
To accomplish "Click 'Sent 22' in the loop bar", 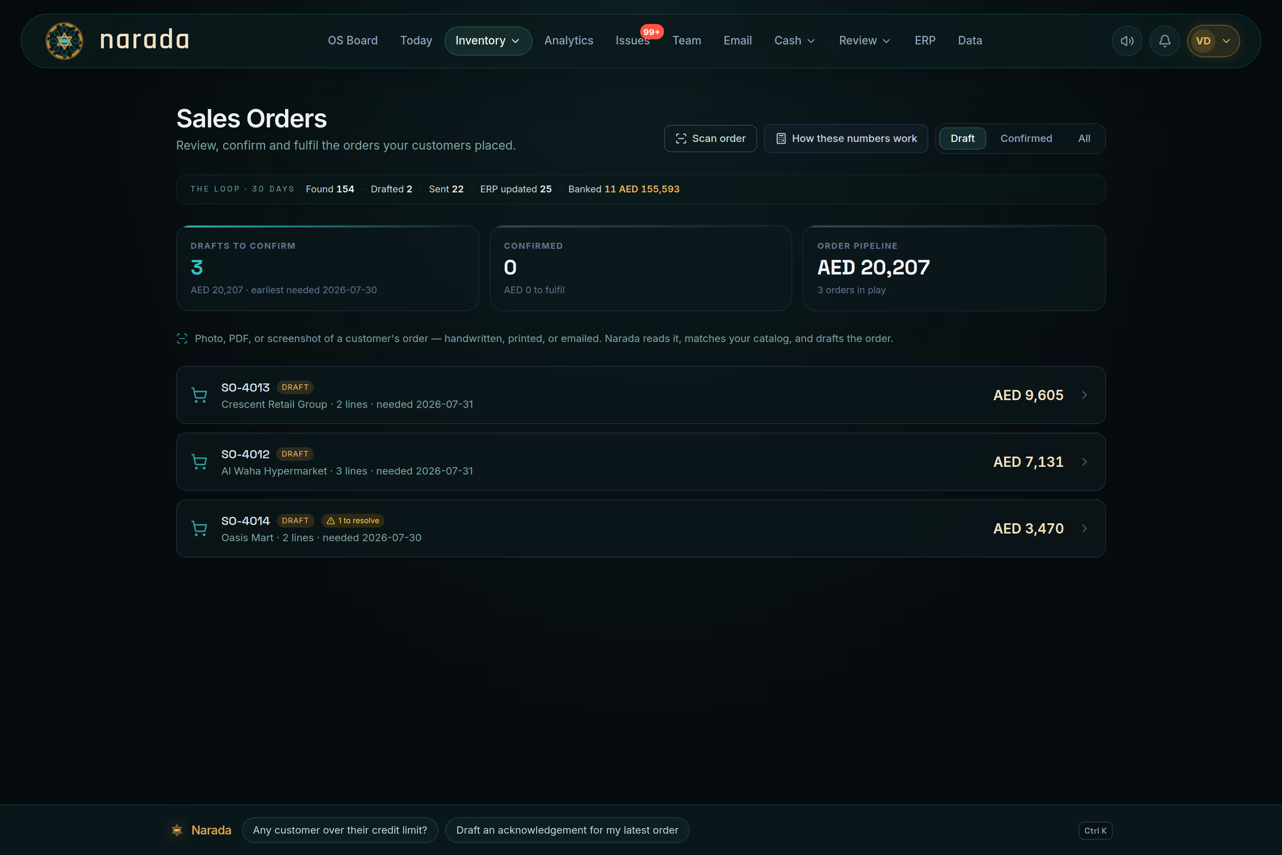I will click(446, 189).
